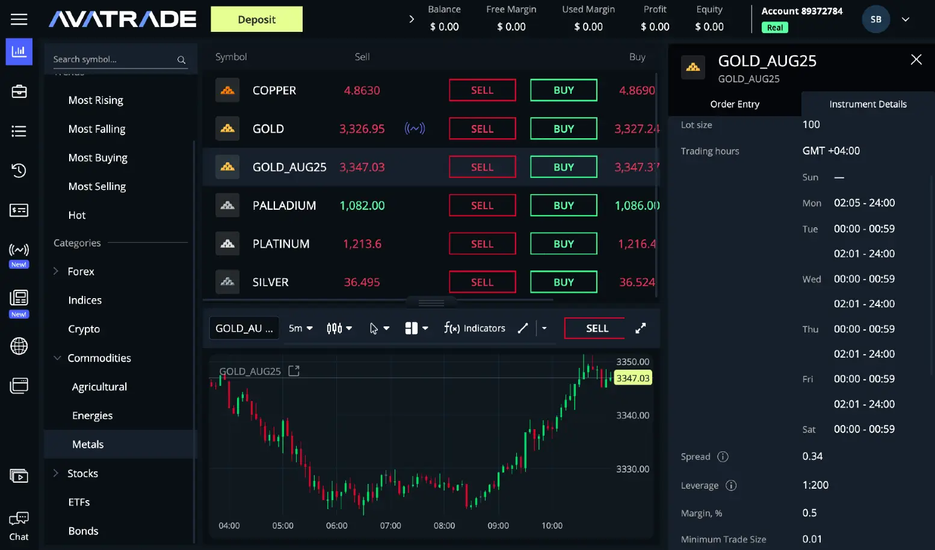Open the Chat support icon
Screen dimensions: 935x550
click(19, 527)
